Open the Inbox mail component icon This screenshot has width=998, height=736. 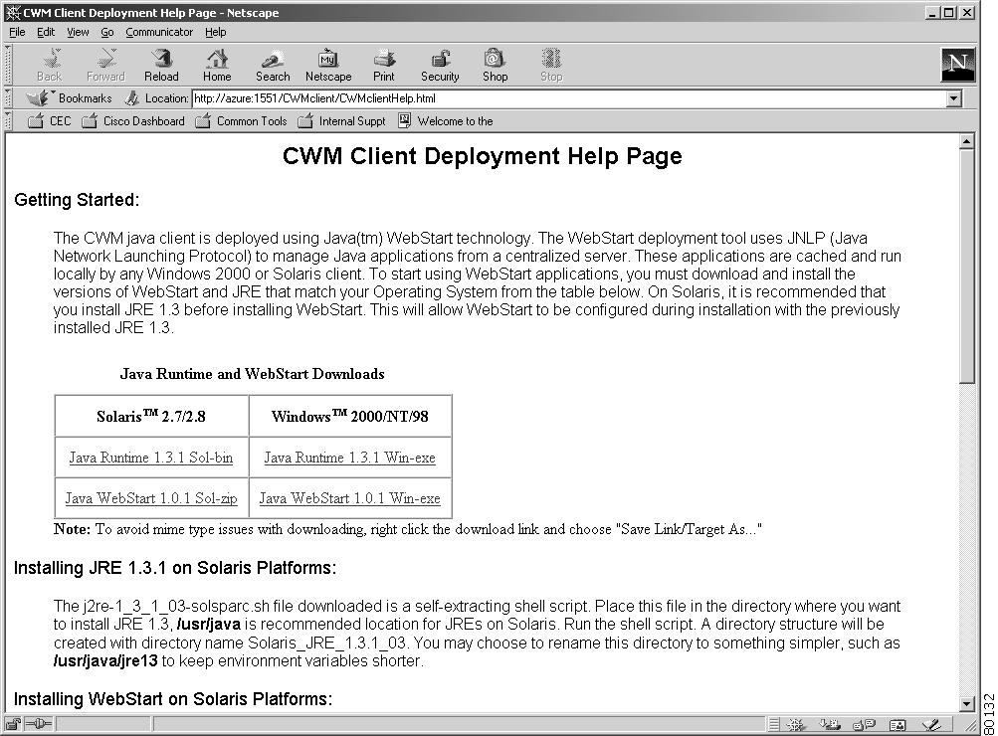pyautogui.click(x=829, y=724)
